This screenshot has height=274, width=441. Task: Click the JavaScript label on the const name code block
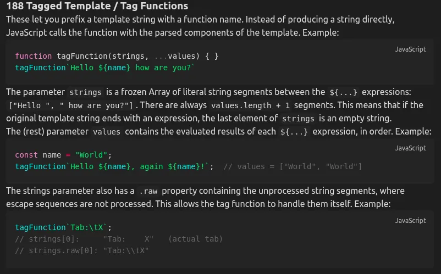[410, 148]
